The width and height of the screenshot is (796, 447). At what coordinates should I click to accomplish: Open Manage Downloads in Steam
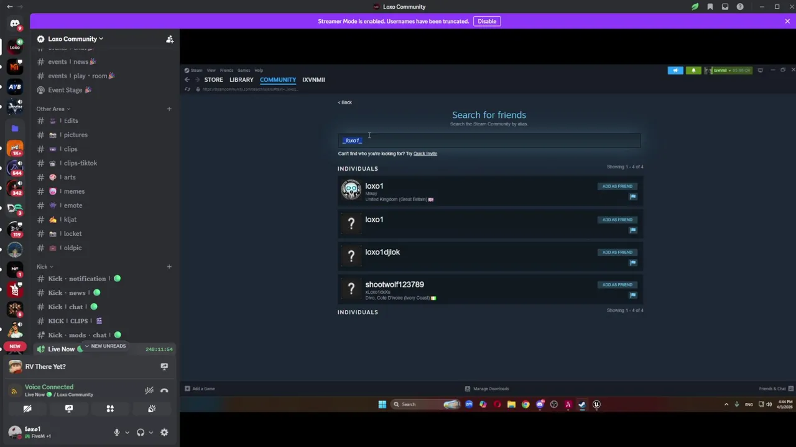coord(487,389)
